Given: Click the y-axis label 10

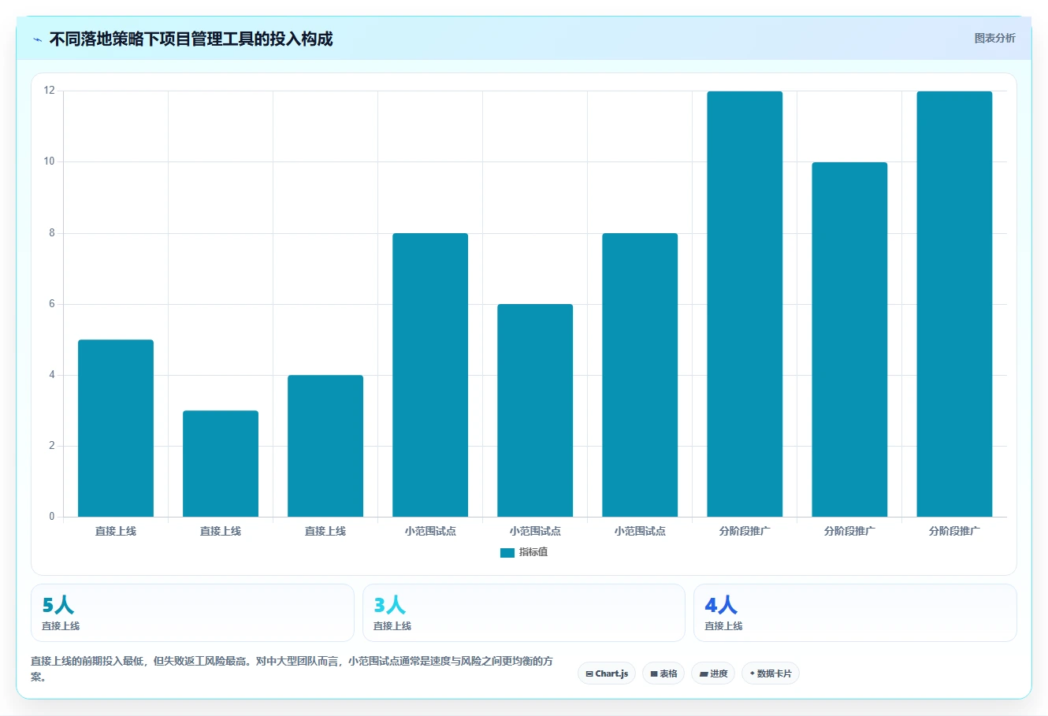Looking at the screenshot, I should (50, 161).
